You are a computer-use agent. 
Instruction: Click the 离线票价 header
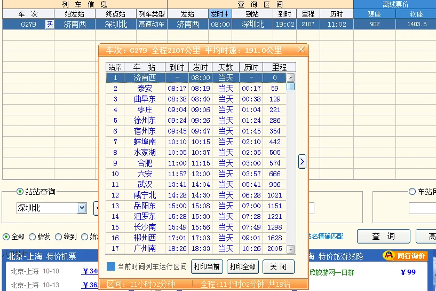(395, 4)
